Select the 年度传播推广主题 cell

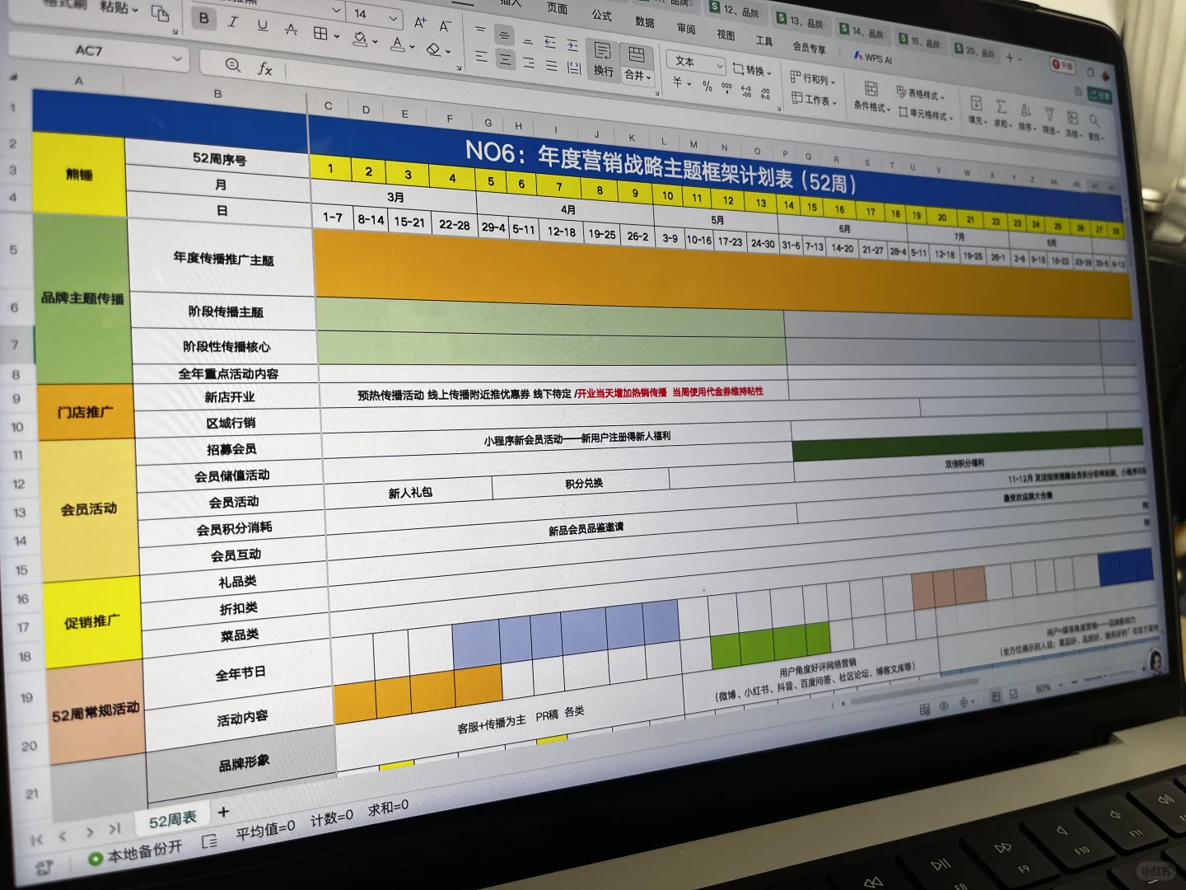click(223, 259)
